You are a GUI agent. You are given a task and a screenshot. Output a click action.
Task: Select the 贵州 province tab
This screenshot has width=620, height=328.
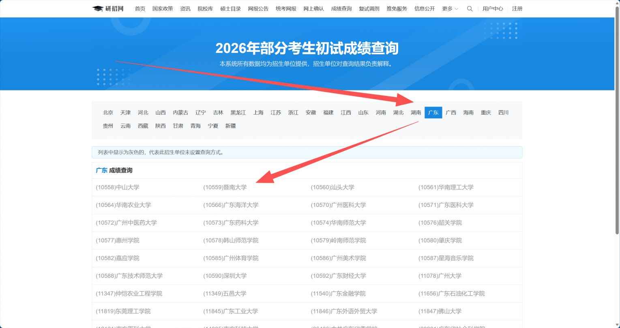tap(108, 126)
